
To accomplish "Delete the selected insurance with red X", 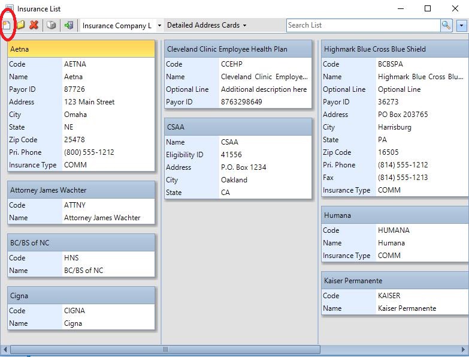I will 34,25.
